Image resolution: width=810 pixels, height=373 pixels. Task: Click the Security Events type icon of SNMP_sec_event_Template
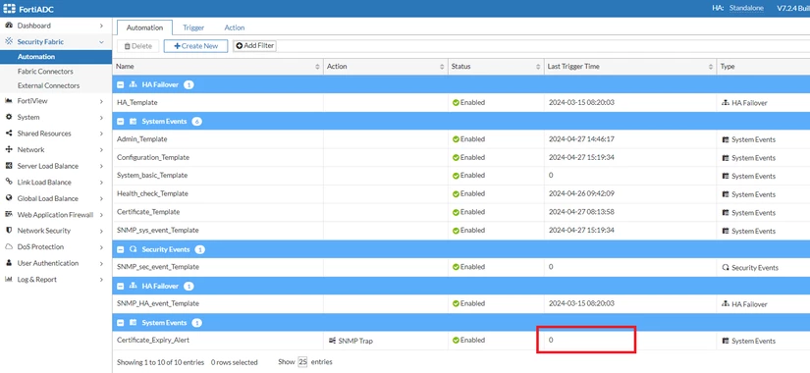point(726,268)
